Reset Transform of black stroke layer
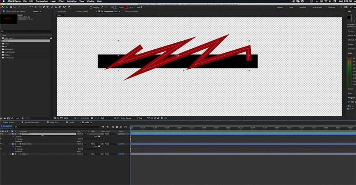Image resolution: width=356 pixels, height=185 pixels. [x=79, y=151]
